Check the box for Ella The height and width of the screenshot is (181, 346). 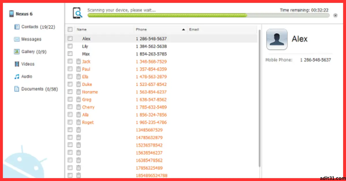[70, 77]
